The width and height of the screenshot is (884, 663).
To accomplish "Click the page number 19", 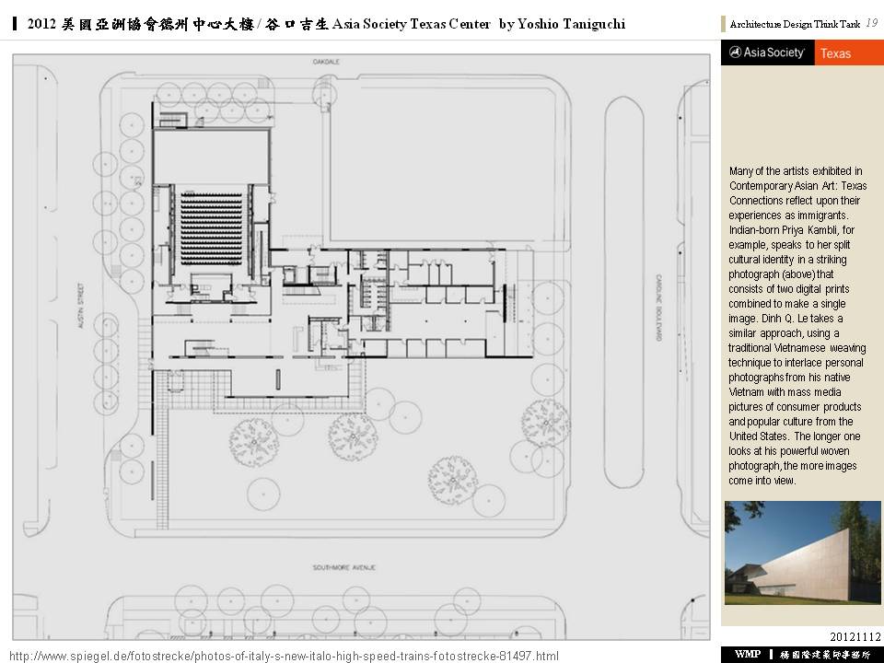I will pyautogui.click(x=871, y=23).
